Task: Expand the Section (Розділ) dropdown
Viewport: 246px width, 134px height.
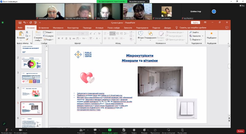Action: 48,39
